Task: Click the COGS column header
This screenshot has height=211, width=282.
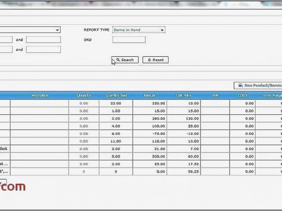Action: pos(242,95)
